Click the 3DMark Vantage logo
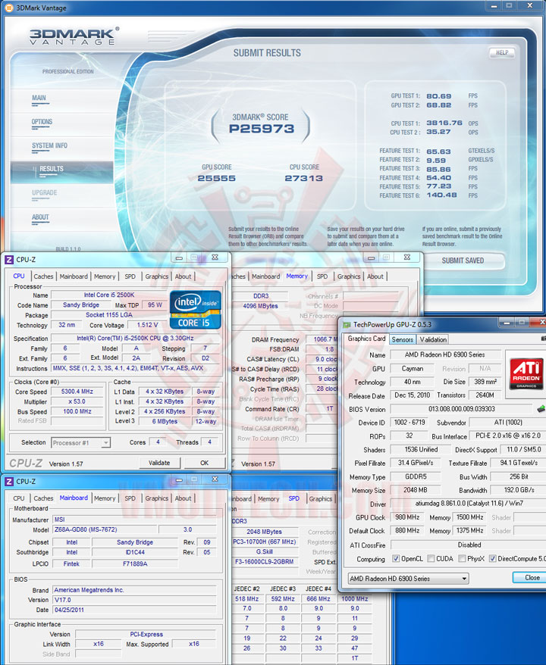This screenshot has height=665, width=546. [74, 36]
